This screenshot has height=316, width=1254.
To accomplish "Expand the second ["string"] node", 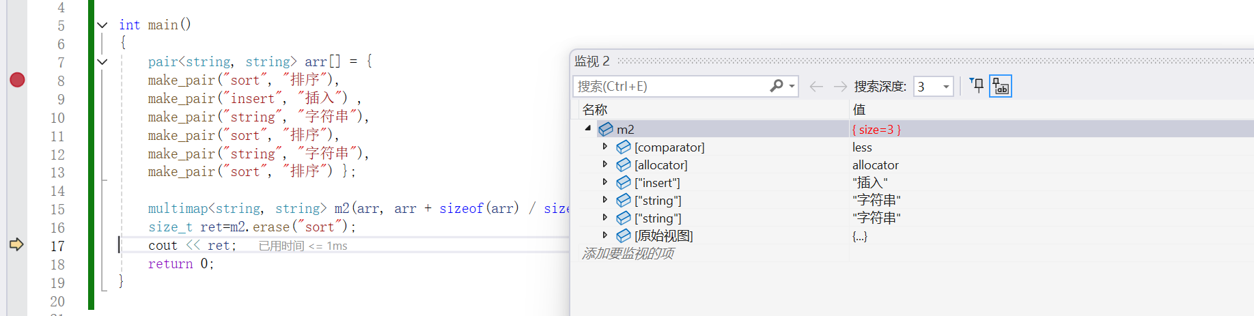I will [x=605, y=217].
